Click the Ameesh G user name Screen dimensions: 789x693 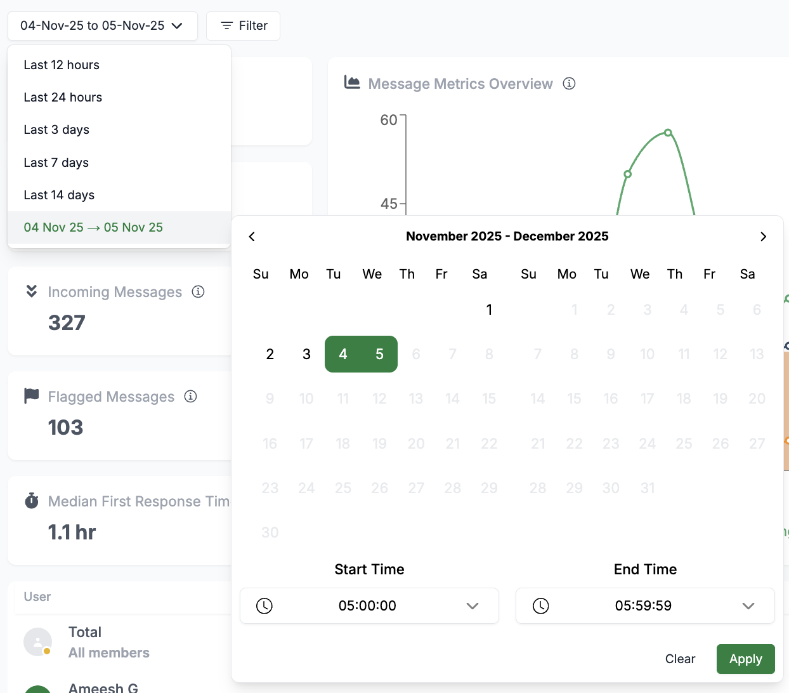click(x=103, y=687)
